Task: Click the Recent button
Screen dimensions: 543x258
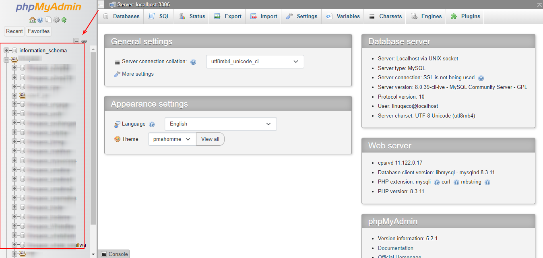Action: (14, 31)
